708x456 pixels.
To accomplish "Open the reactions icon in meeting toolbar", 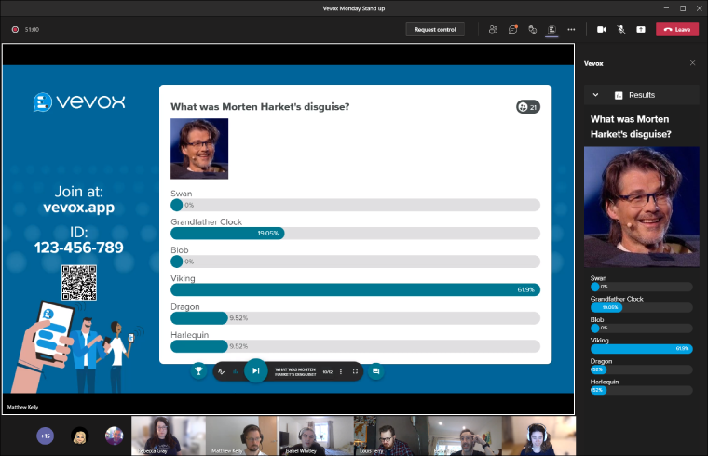I will tap(532, 29).
